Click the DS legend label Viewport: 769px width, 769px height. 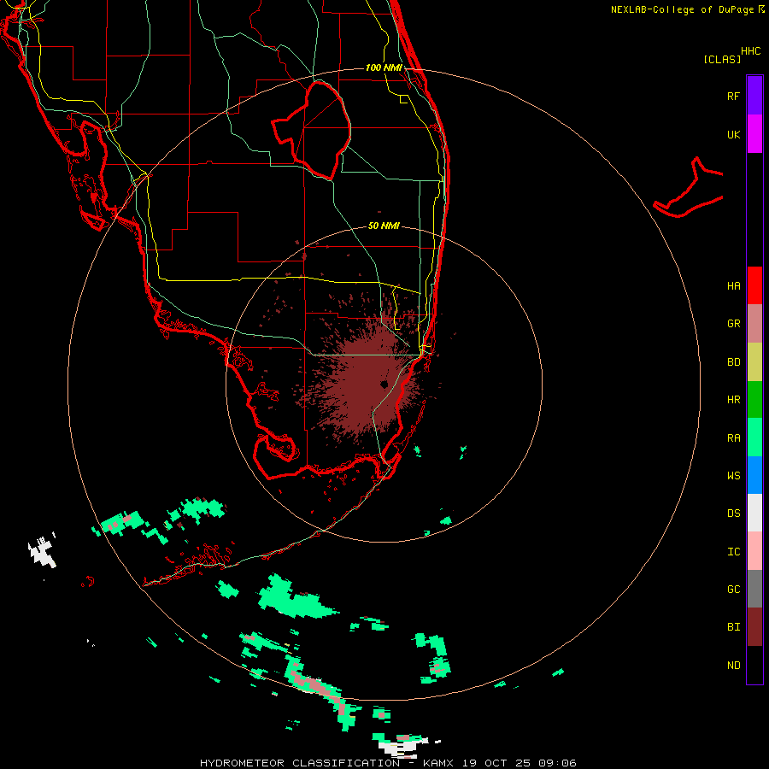733,514
